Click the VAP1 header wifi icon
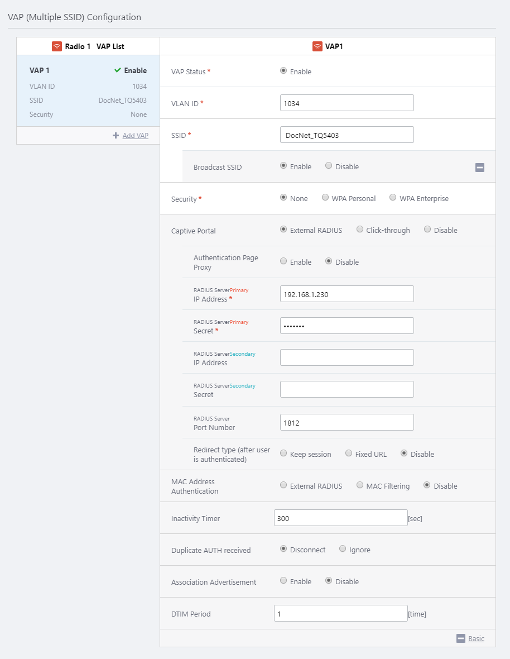Viewport: 510px width, 659px height. [x=317, y=46]
